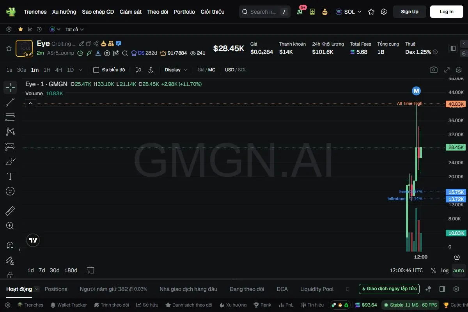Collapse drawing toolbar side arrow
468x312 pixels.
point(19,250)
